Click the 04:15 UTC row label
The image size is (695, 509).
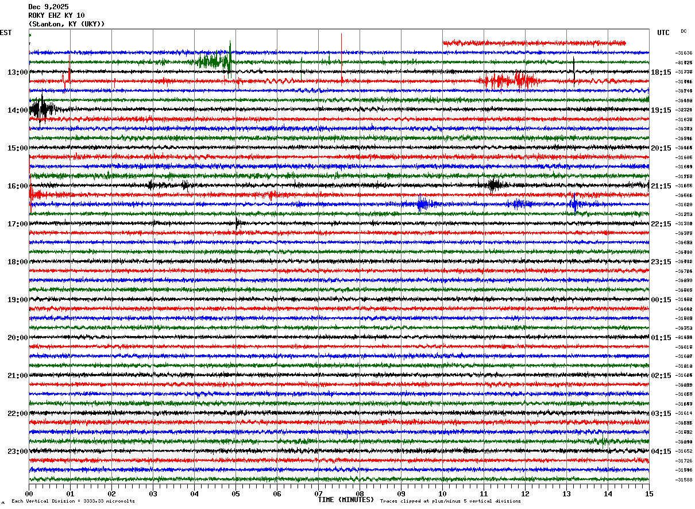tap(661, 452)
